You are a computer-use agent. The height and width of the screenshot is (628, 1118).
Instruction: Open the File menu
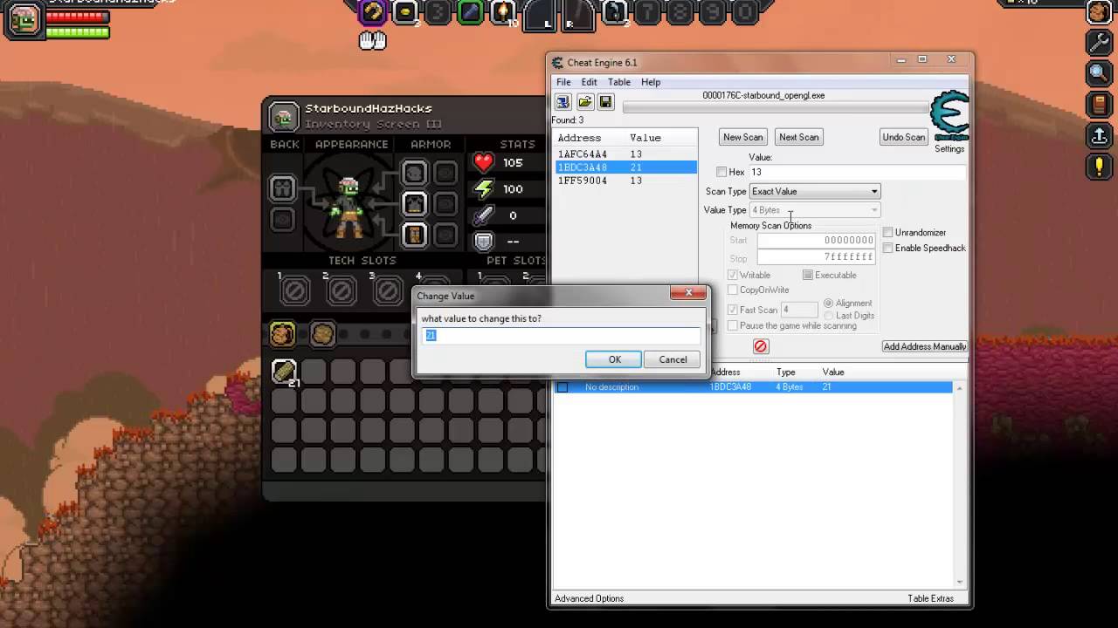(x=564, y=82)
